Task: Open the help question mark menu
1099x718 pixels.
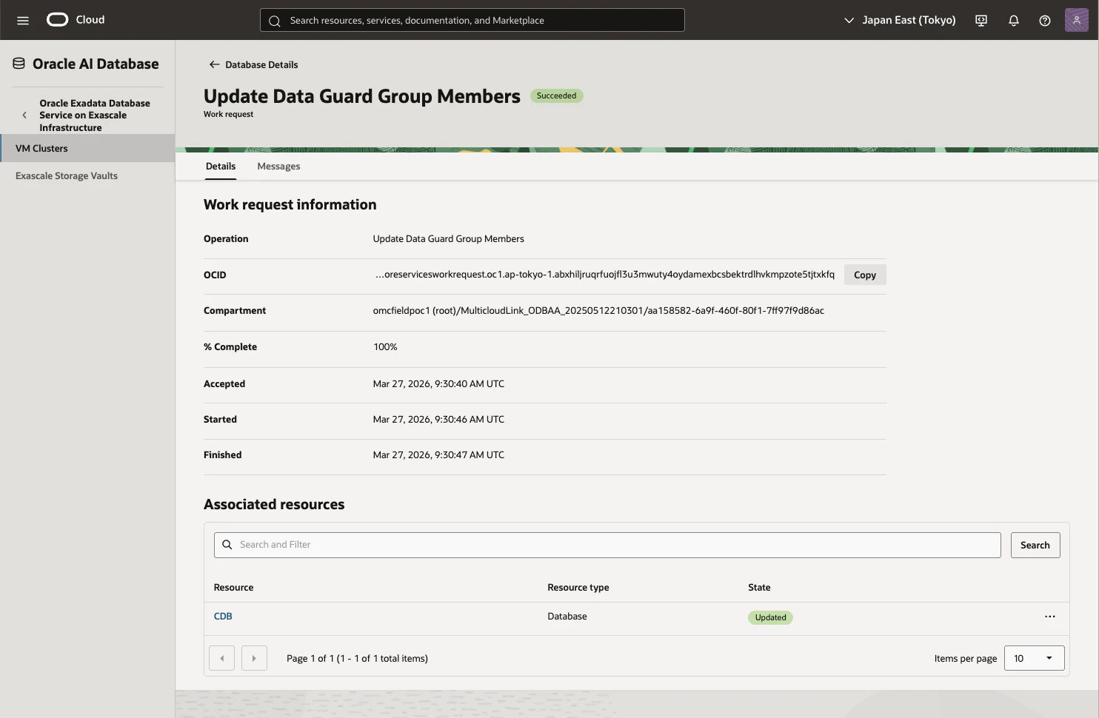Action: coord(1045,20)
